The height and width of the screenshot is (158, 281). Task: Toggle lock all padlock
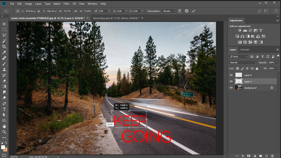coord(257,69)
